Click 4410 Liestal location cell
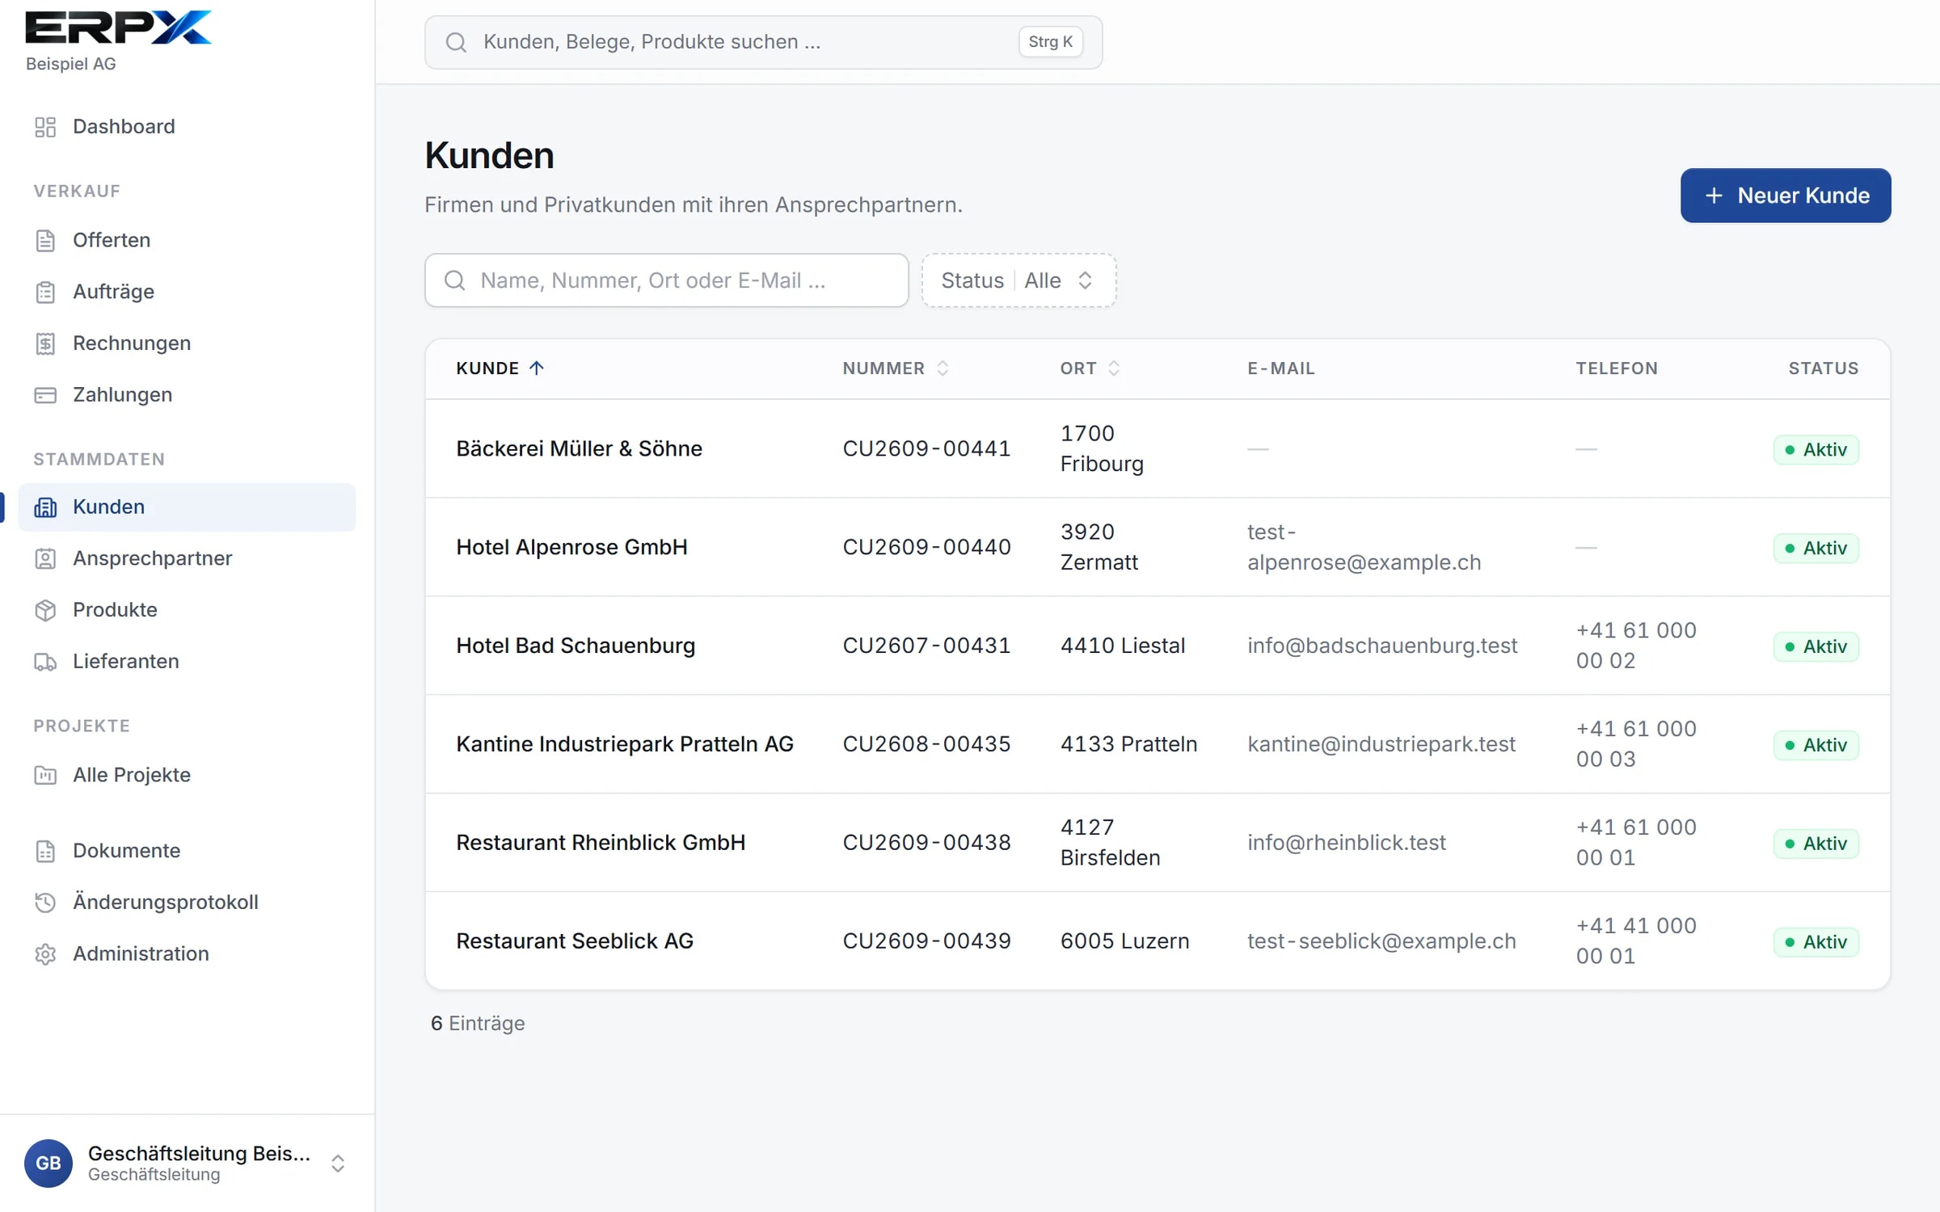Image resolution: width=1940 pixels, height=1212 pixels. (x=1123, y=646)
